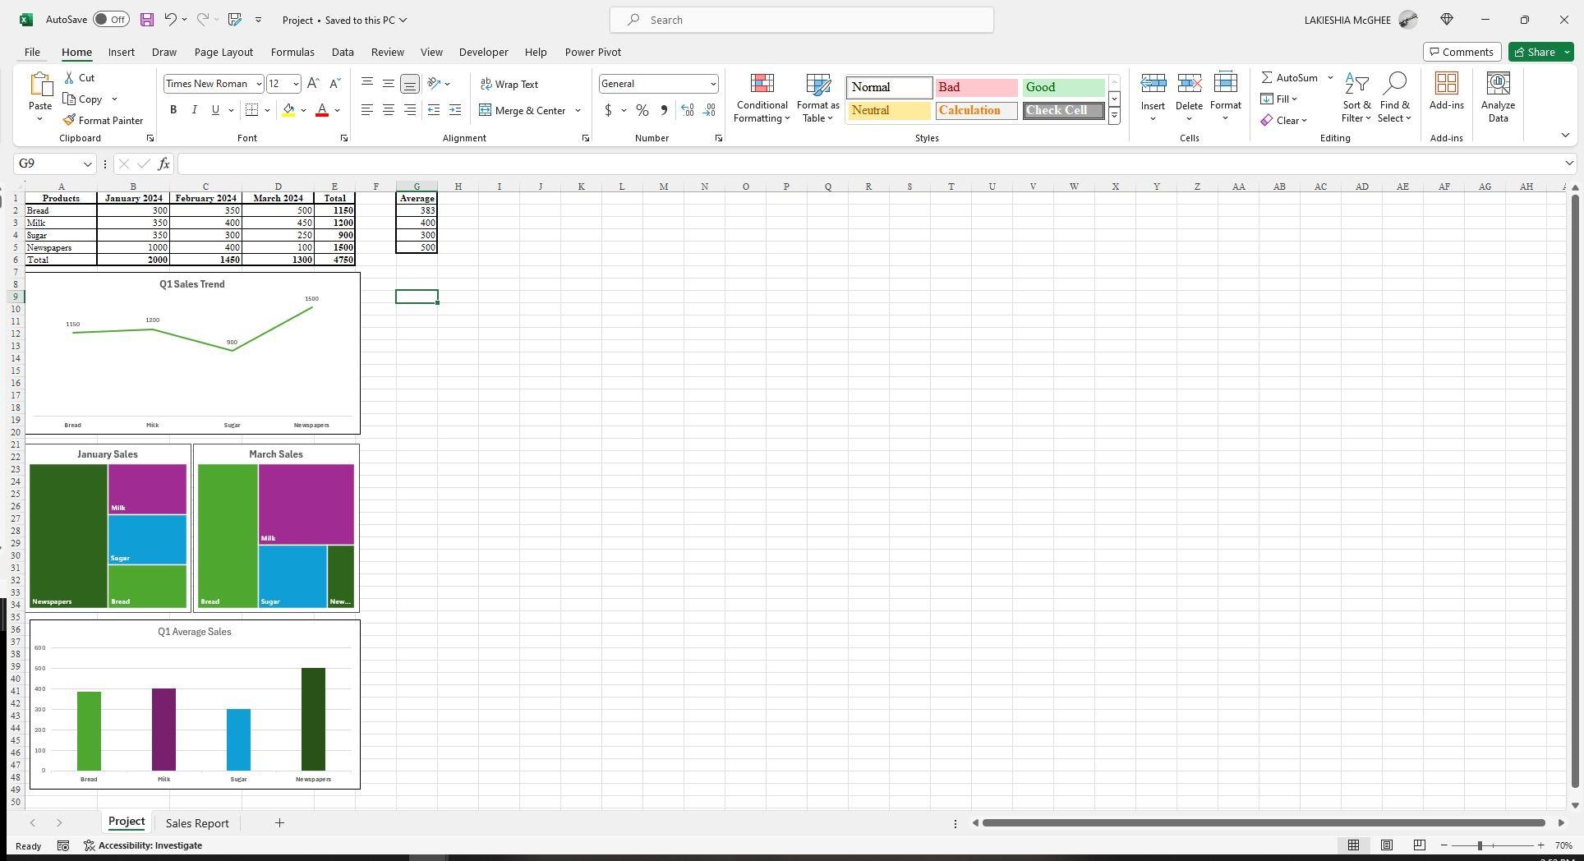Click the Format Painter brush
The height and width of the screenshot is (861, 1584).
(70, 121)
